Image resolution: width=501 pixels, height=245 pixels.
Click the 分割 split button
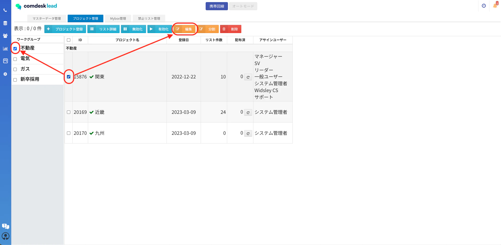[208, 29]
